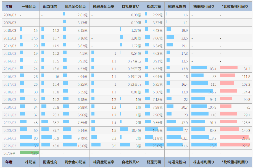Select the 10.4億 自社株買い cell for 2023/03

131,130
